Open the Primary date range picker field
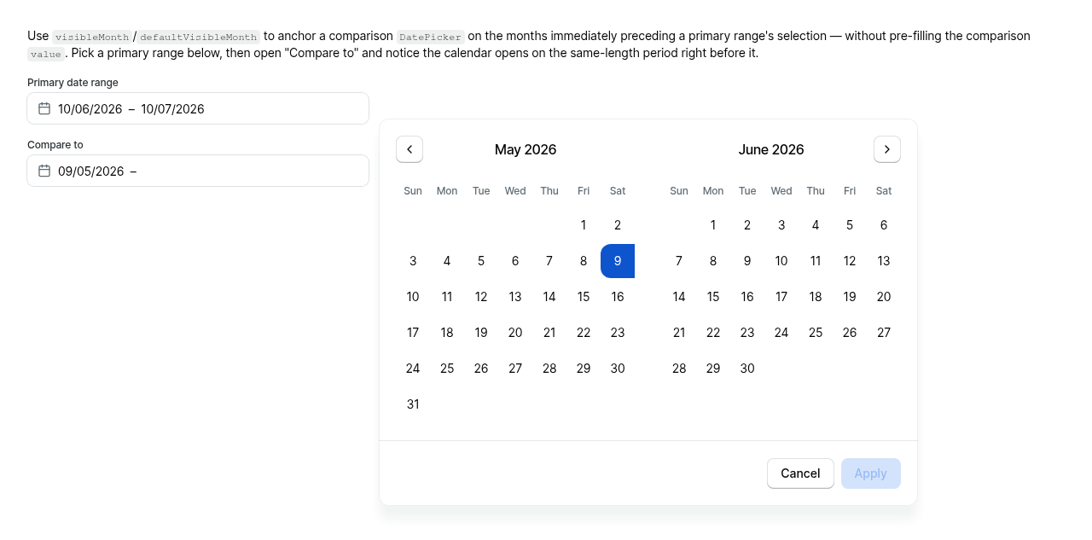Screen dimensions: 1092x540 click(x=198, y=108)
